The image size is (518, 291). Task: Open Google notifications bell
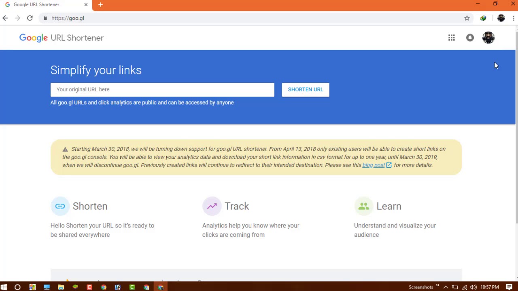point(470,38)
